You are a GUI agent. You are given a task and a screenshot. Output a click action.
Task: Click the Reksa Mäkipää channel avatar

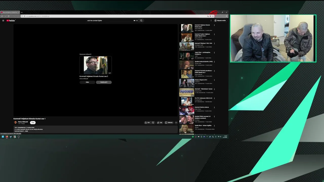point(15,123)
